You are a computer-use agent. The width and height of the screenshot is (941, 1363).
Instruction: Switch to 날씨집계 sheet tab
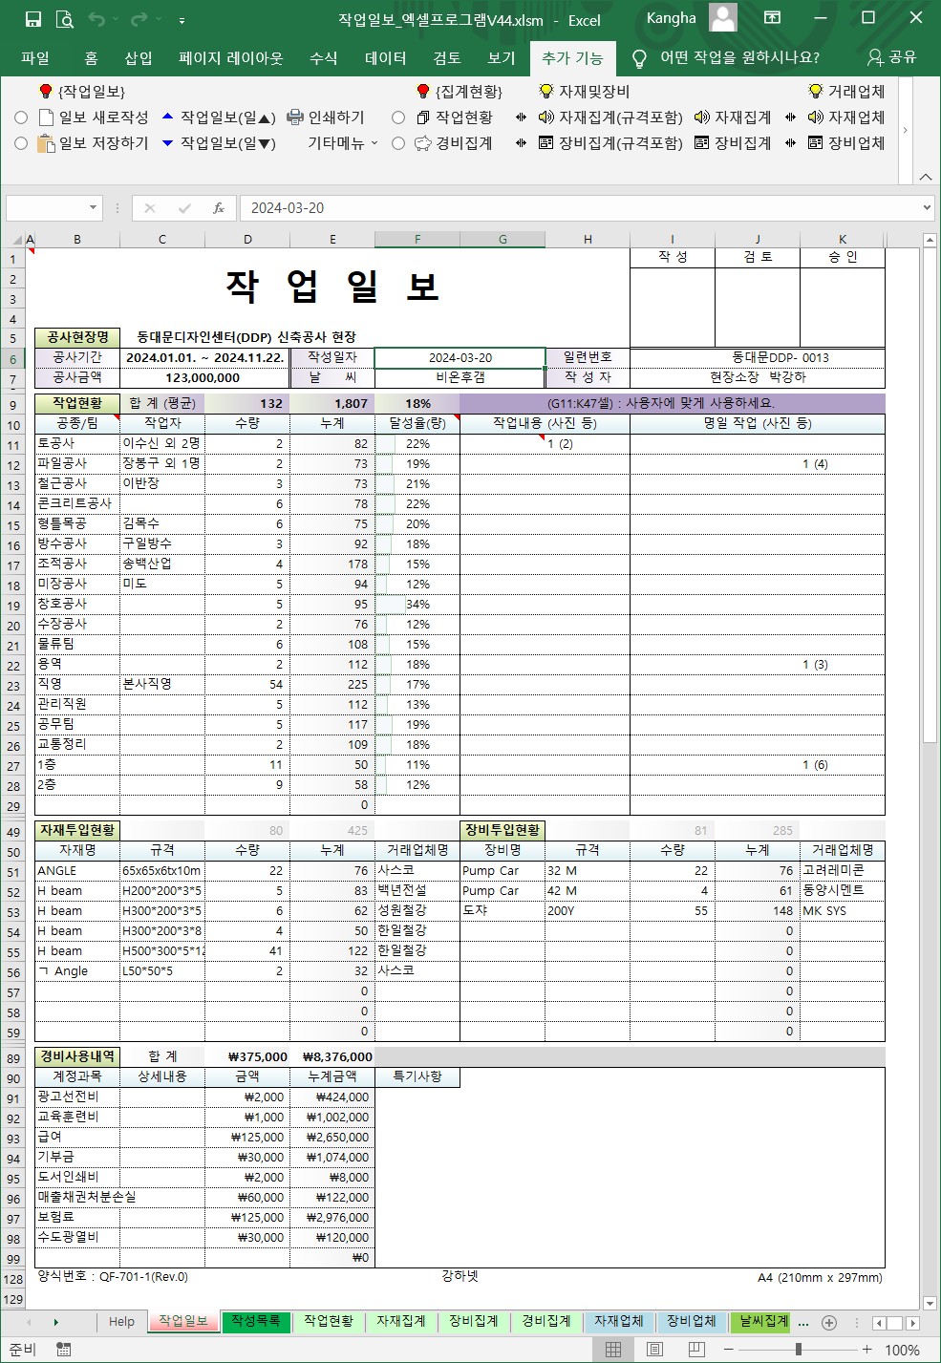[762, 1322]
